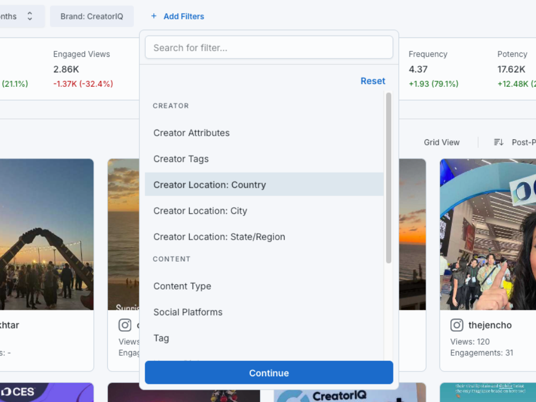This screenshot has width=536, height=402.
Task: Click the filter list vertical scrollbar
Action: 389,177
